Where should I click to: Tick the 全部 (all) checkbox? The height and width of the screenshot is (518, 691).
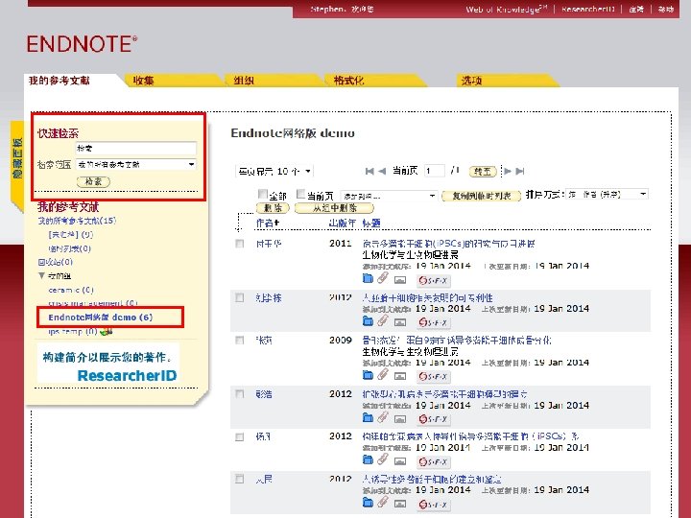263,194
